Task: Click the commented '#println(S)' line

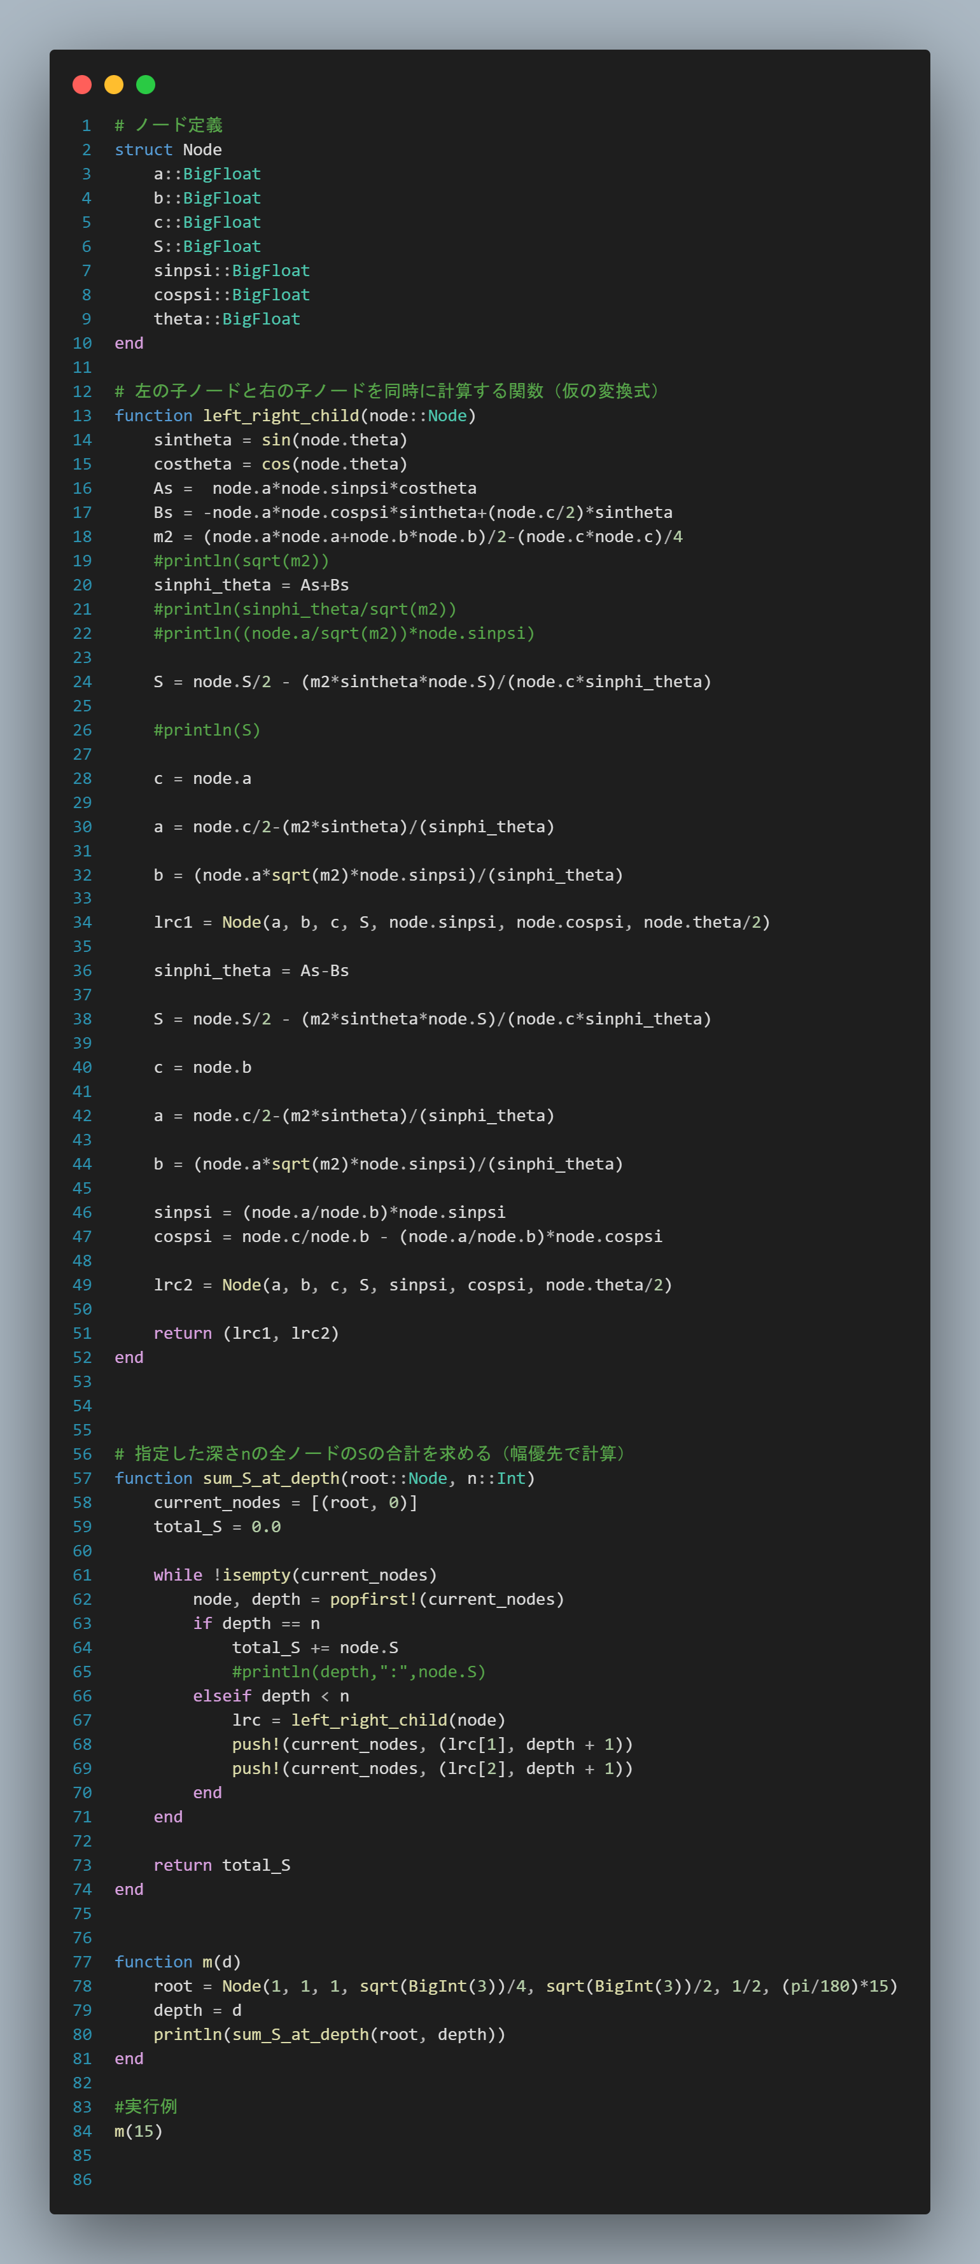Action: [207, 730]
